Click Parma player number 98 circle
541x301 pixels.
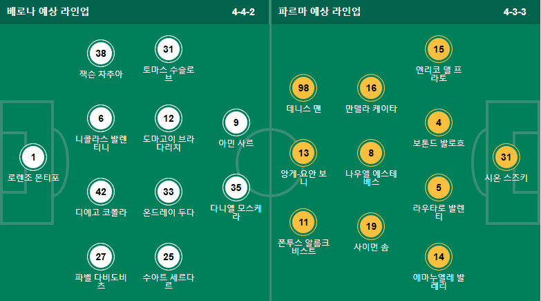click(303, 88)
